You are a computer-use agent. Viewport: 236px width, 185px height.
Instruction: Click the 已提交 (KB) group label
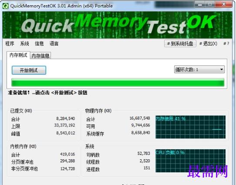[21, 111]
